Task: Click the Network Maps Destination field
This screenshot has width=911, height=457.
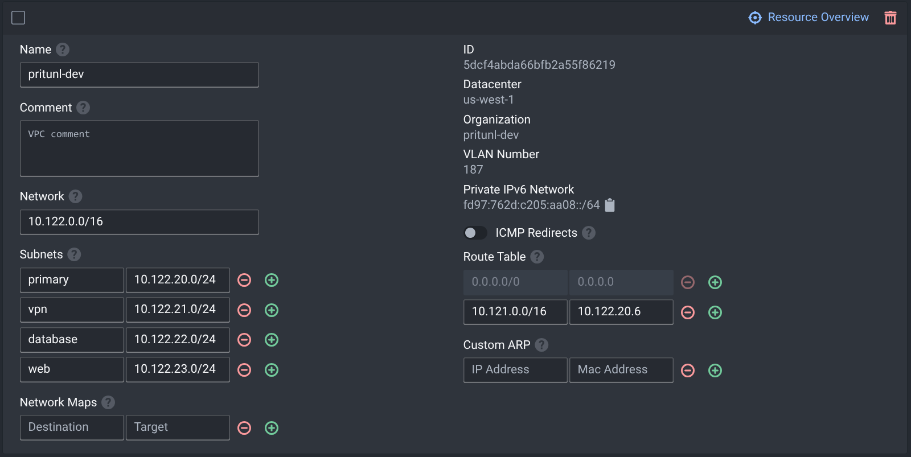Action: (72, 427)
